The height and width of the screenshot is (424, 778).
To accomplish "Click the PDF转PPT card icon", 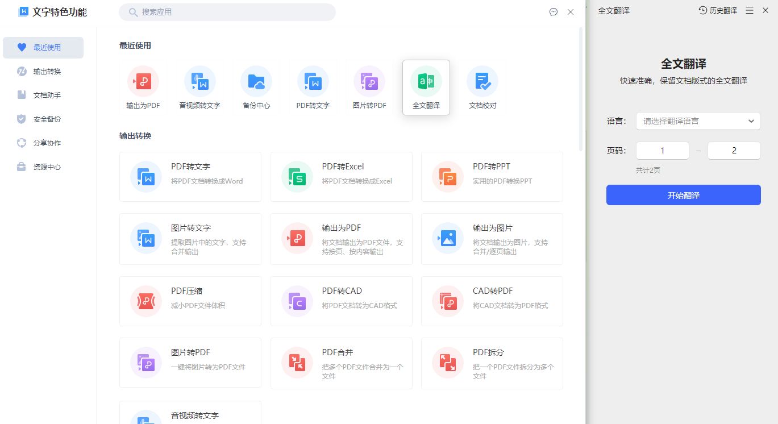I will tap(448, 176).
